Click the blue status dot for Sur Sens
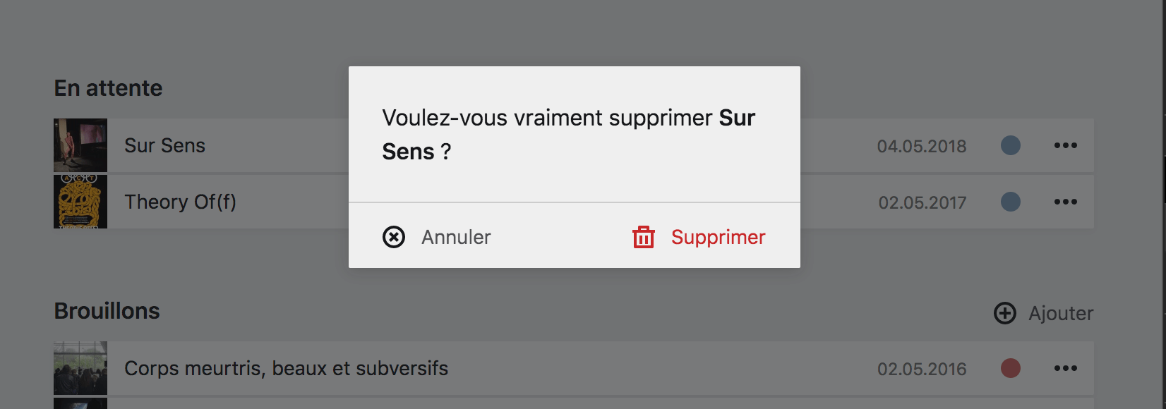 pos(1011,145)
